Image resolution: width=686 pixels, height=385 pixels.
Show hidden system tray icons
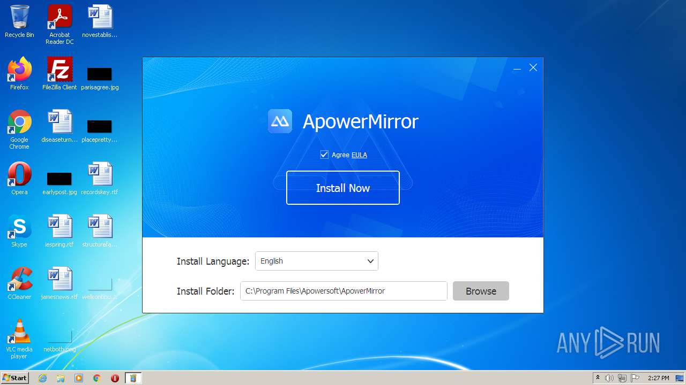coord(598,378)
